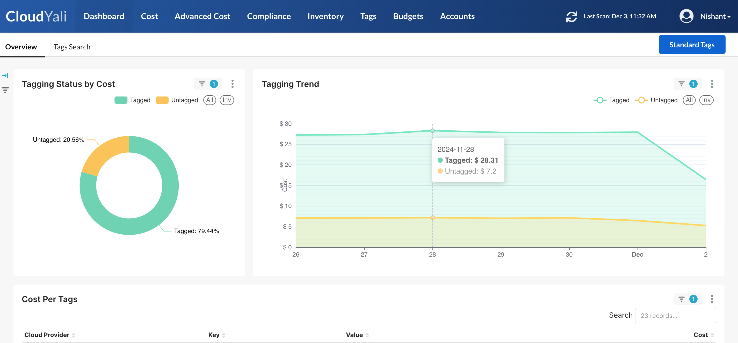
Task: Select All in Tagging Status legend
Action: [x=209, y=100]
